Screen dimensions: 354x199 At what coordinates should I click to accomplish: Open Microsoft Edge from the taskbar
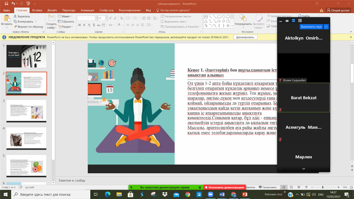(x=107, y=195)
